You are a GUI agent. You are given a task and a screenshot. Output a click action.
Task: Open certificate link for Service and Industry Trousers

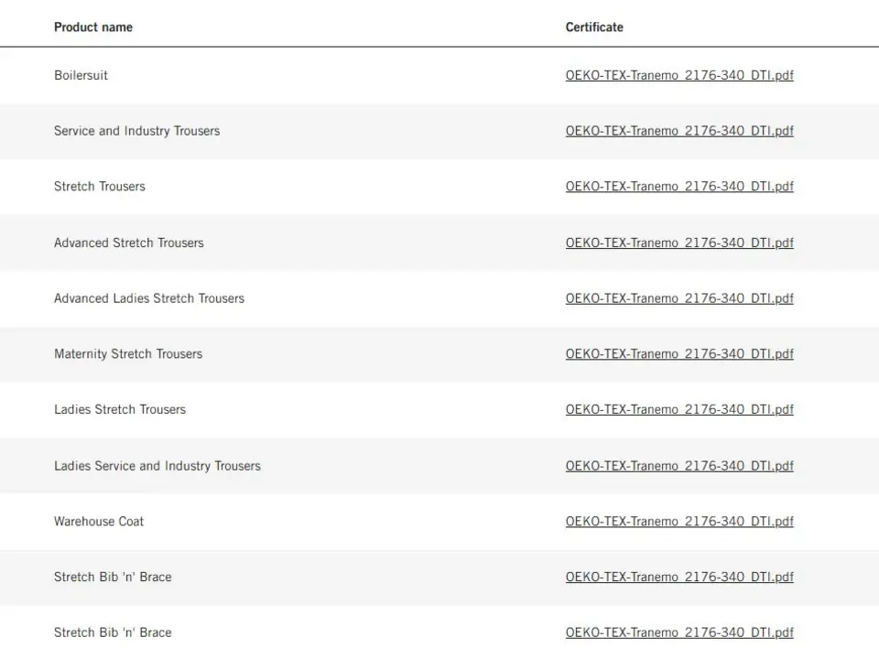pyautogui.click(x=679, y=131)
